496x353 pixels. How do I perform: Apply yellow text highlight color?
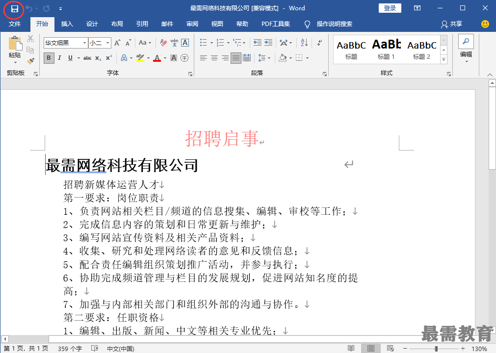140,58
